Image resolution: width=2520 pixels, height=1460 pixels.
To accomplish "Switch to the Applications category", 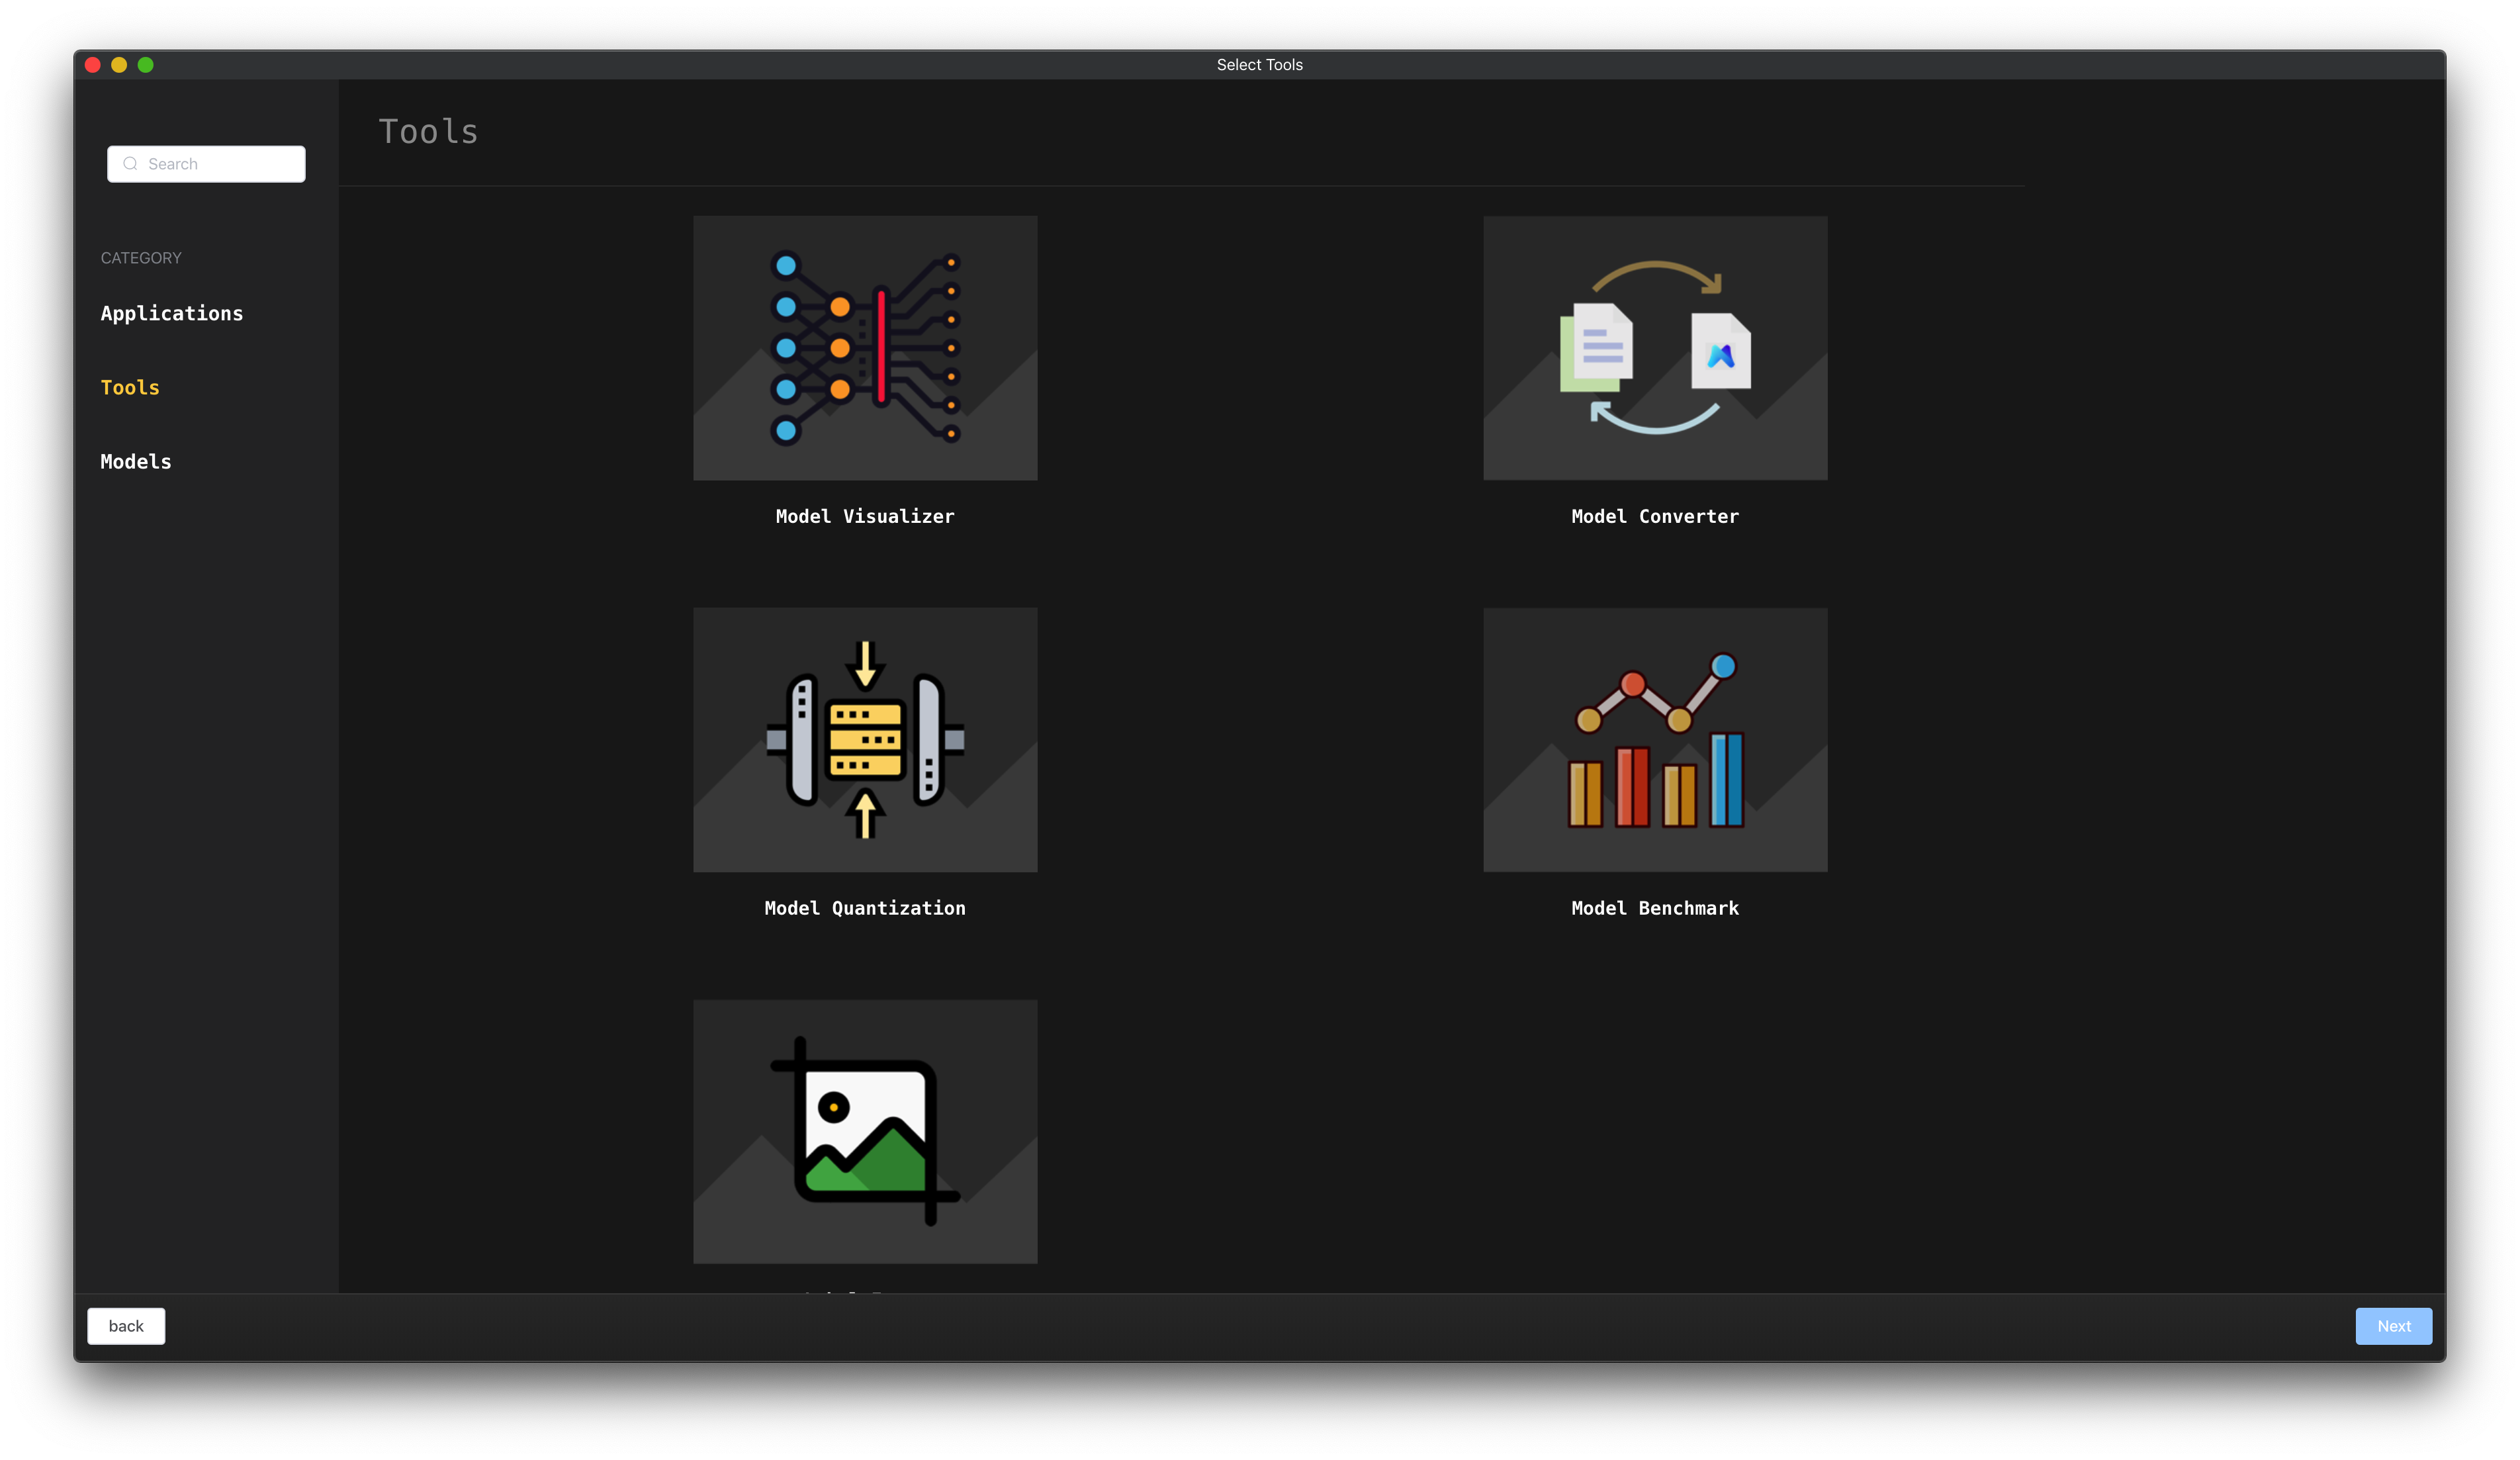I will 172,313.
